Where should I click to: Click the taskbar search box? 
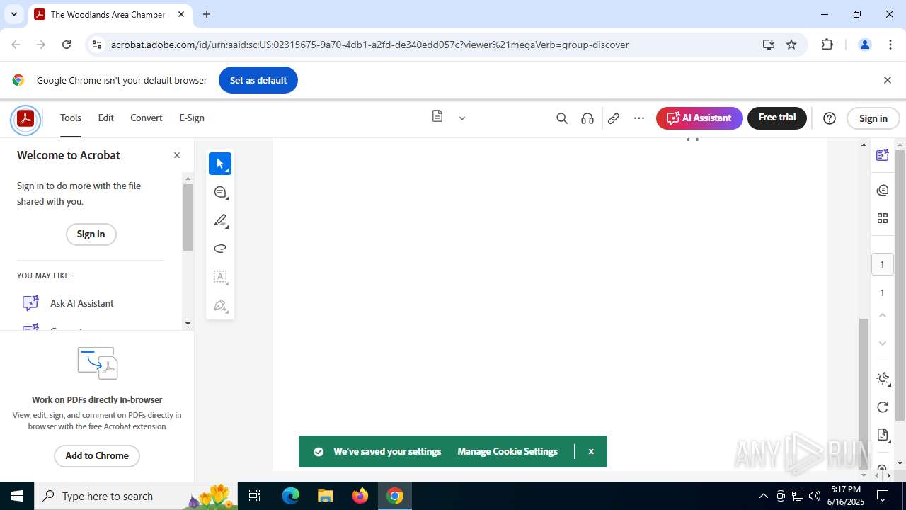[x=137, y=496]
